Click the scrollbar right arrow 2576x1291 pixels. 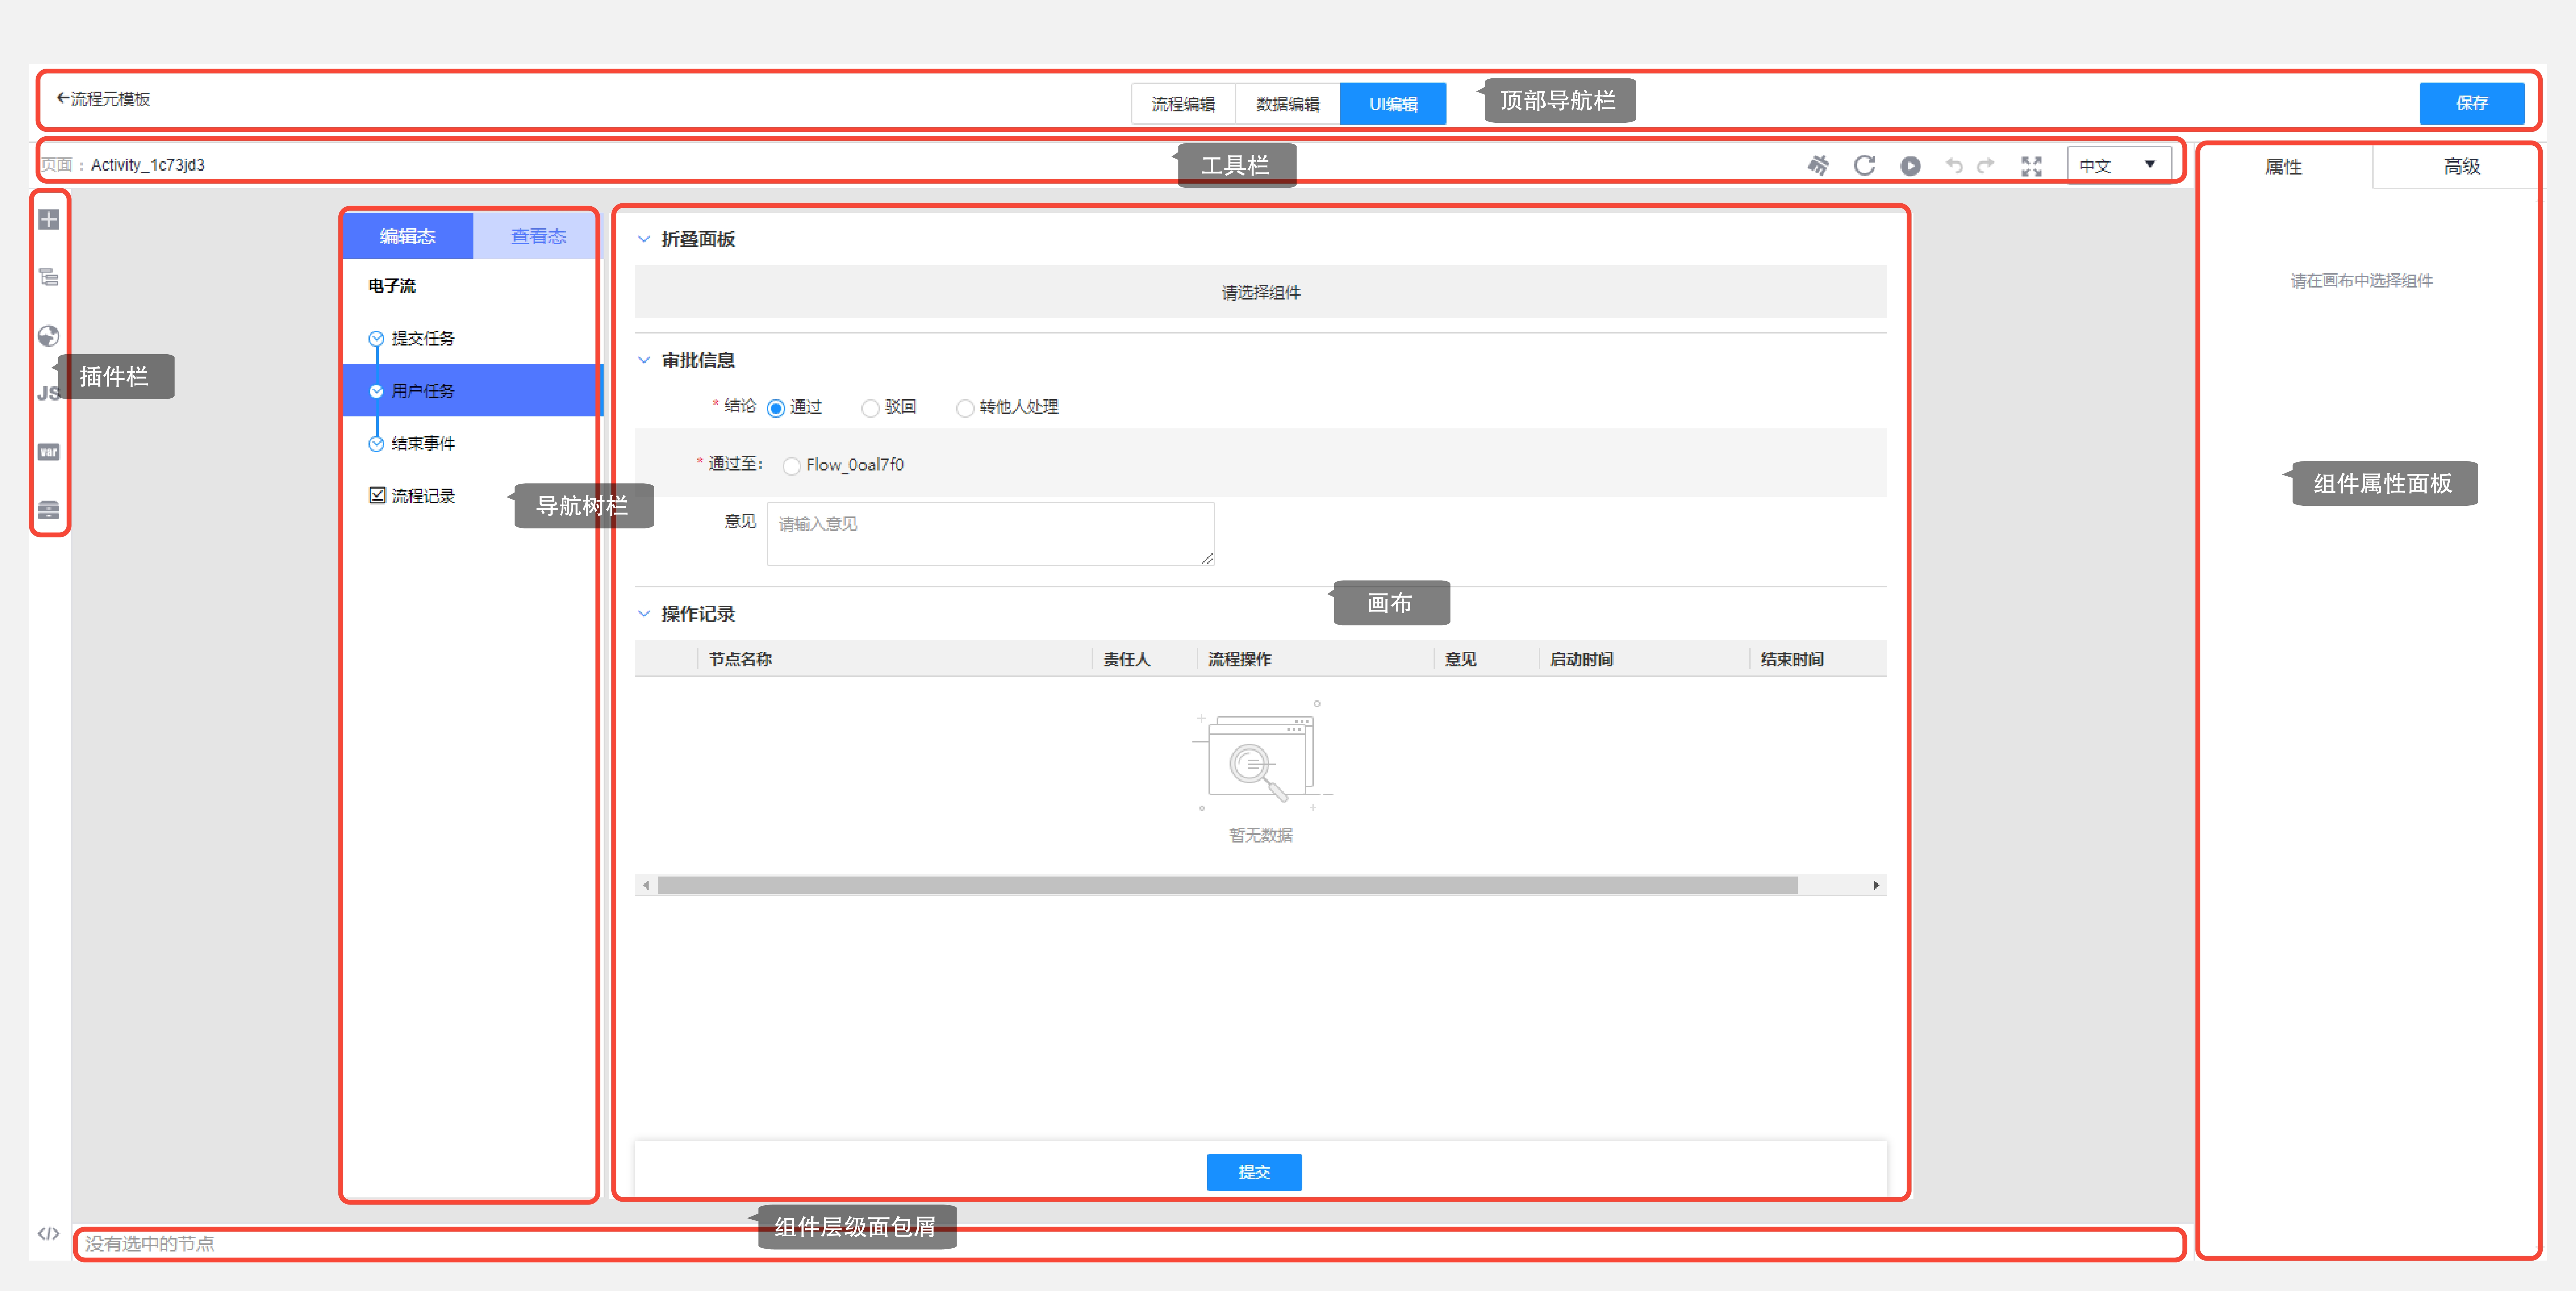[x=1876, y=885]
